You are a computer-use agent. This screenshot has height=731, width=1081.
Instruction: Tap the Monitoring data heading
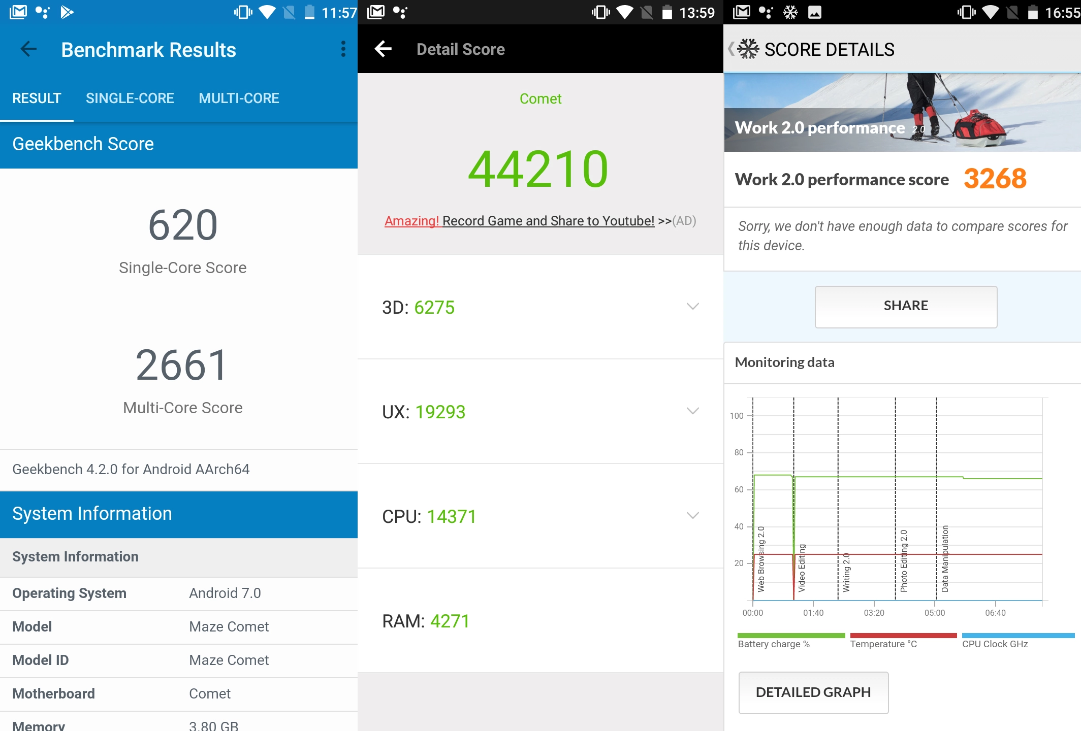784,362
